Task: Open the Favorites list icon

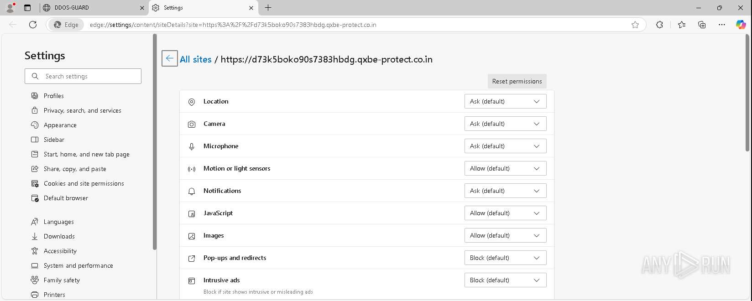Action: tap(682, 25)
